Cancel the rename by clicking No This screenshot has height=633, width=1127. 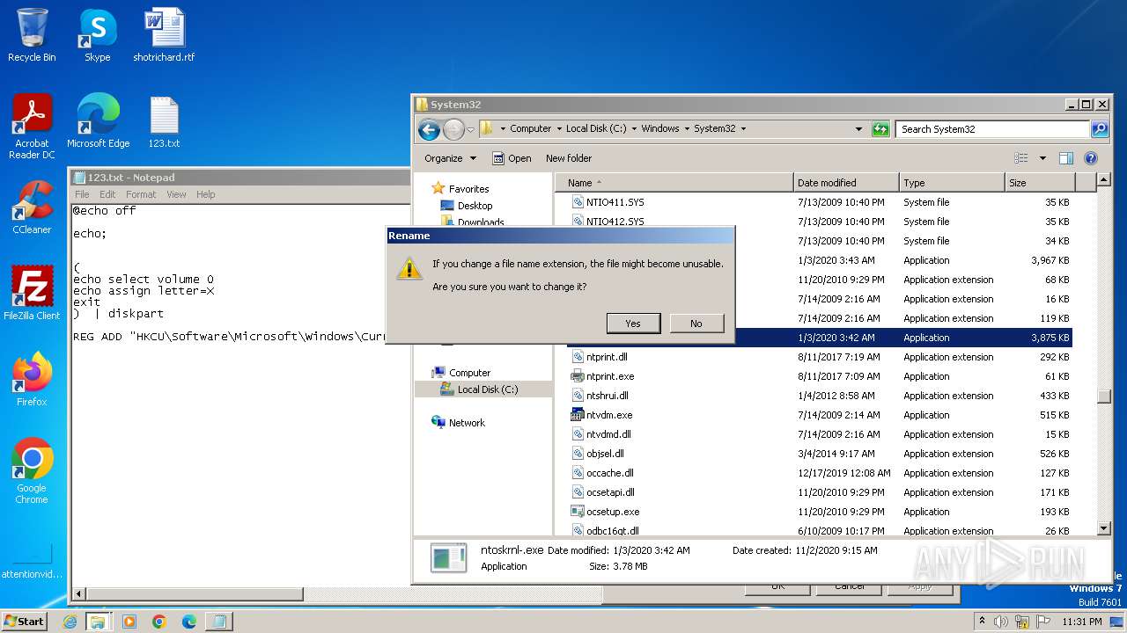[696, 324]
